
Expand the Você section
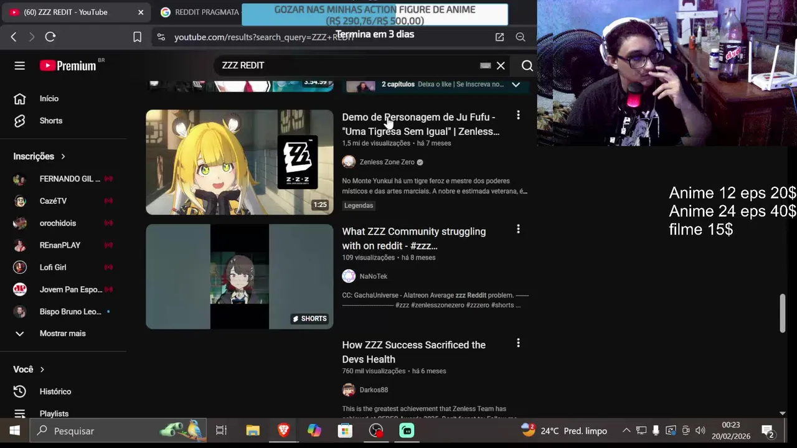point(29,370)
